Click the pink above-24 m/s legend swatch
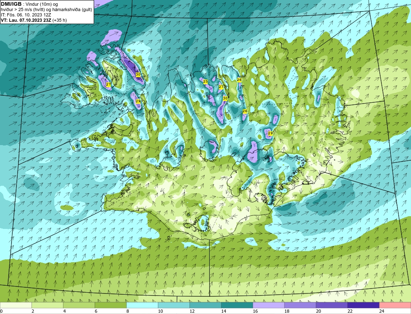This screenshot has height=314, width=411. (x=395, y=305)
